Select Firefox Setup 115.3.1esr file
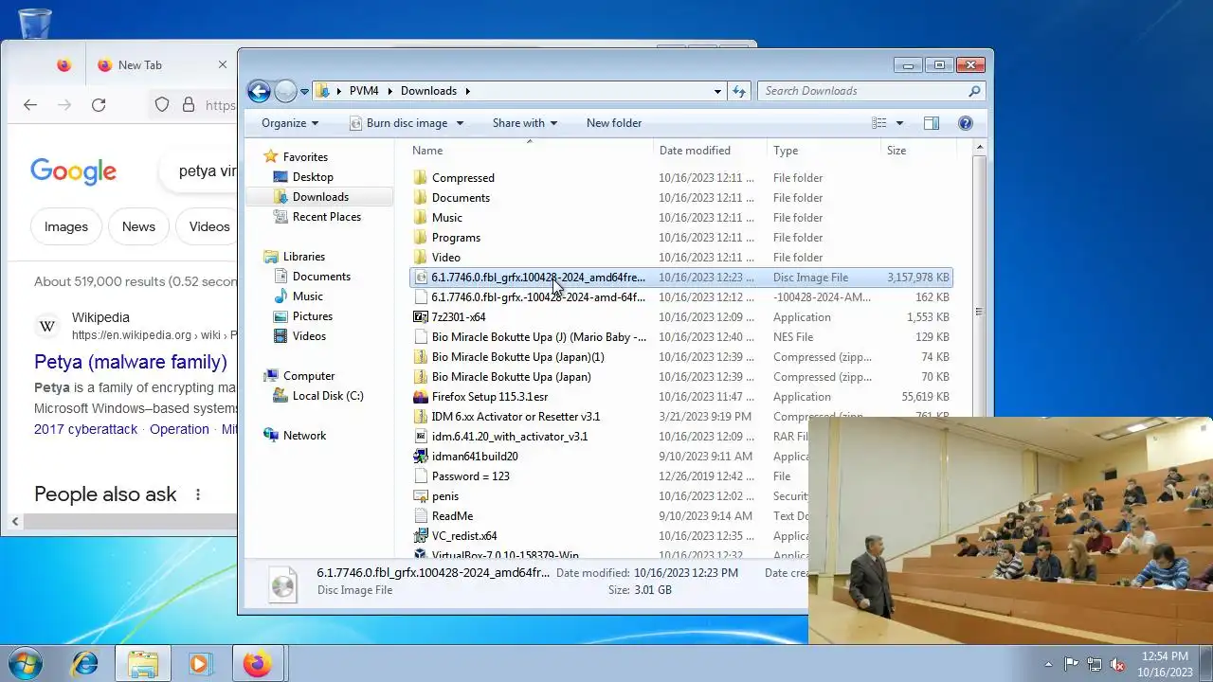This screenshot has height=682, width=1213. [680, 397]
